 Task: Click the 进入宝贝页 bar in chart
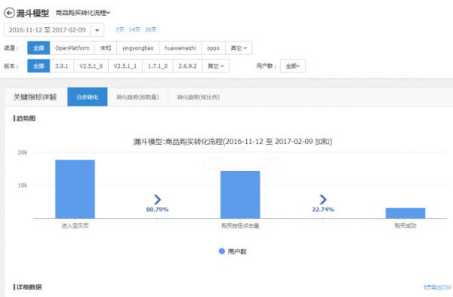click(75, 189)
